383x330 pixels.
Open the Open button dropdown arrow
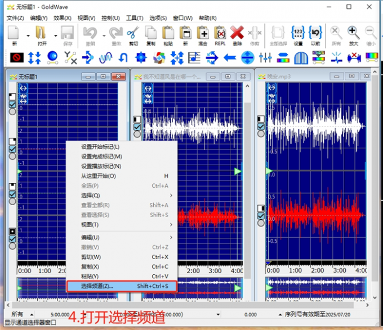pyautogui.click(x=56, y=35)
